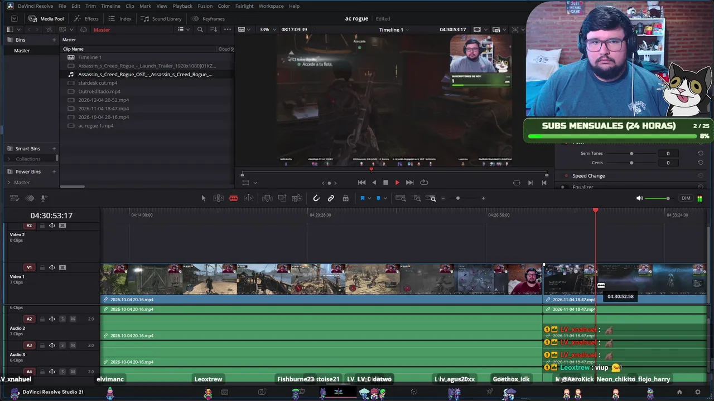Toggle Loop playback in the viewer
This screenshot has height=401, width=714.
click(424, 183)
